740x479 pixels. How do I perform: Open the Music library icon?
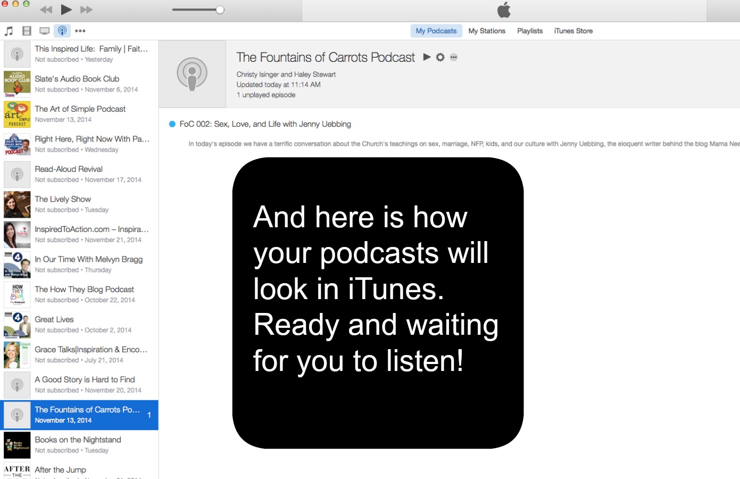(x=9, y=31)
